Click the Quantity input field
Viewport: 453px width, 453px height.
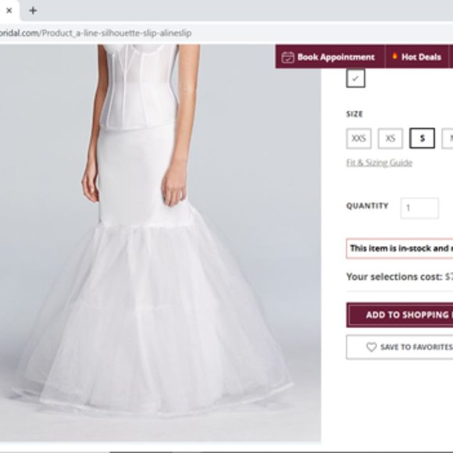[419, 208]
